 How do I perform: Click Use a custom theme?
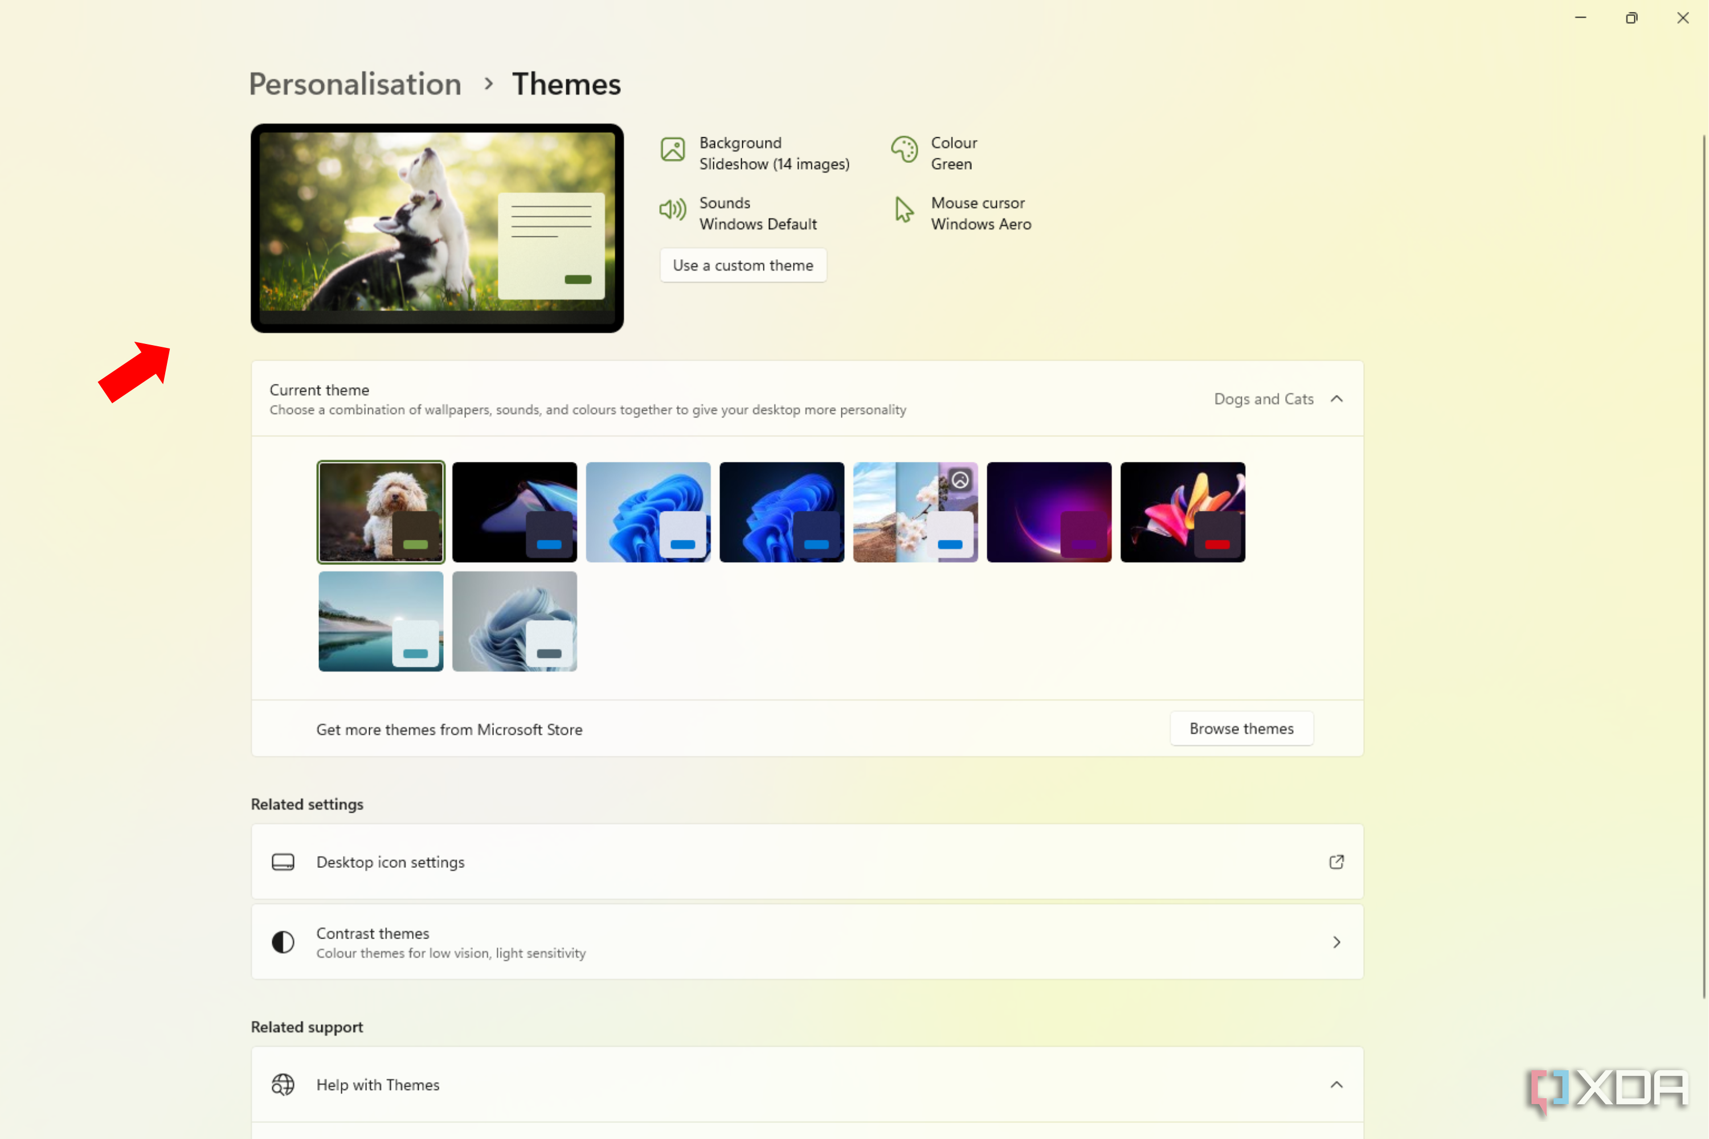pos(743,265)
